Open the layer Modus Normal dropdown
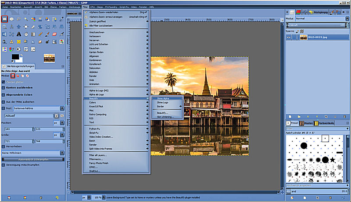This screenshot has width=351, height=202. pos(322,19)
